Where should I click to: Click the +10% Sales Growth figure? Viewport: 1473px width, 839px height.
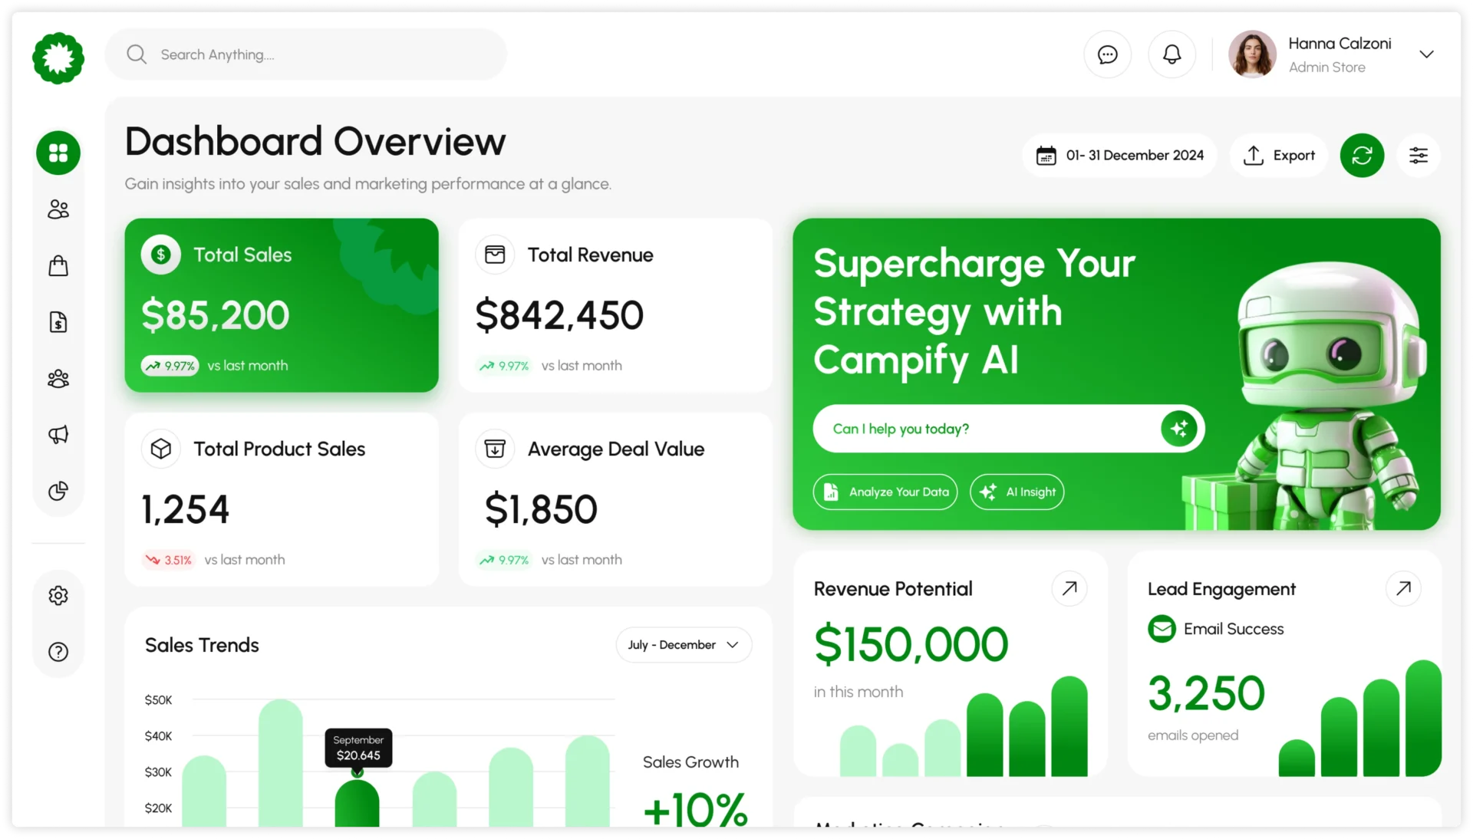coord(695,808)
